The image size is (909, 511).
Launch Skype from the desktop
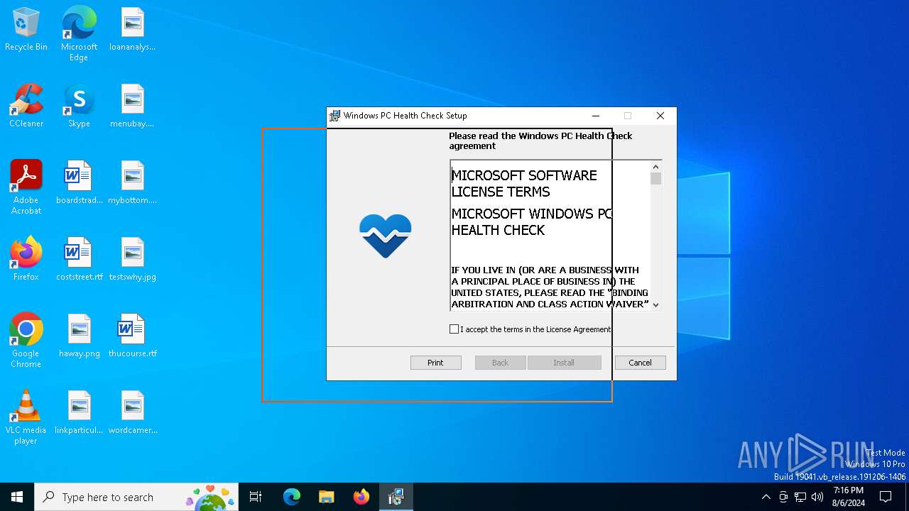(79, 106)
